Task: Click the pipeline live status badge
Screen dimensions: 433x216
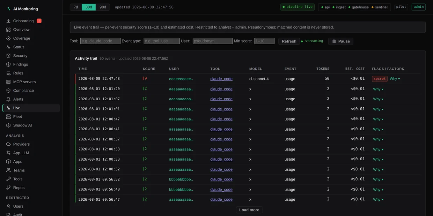Action: 298,7
